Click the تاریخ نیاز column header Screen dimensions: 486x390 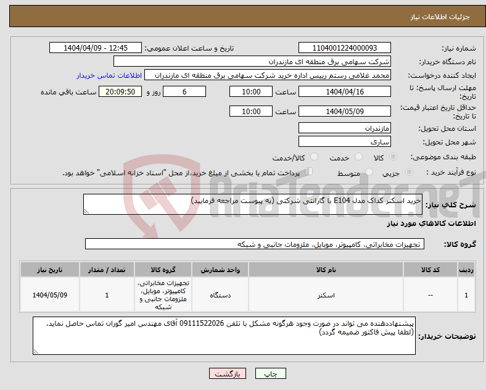pyautogui.click(x=50, y=270)
